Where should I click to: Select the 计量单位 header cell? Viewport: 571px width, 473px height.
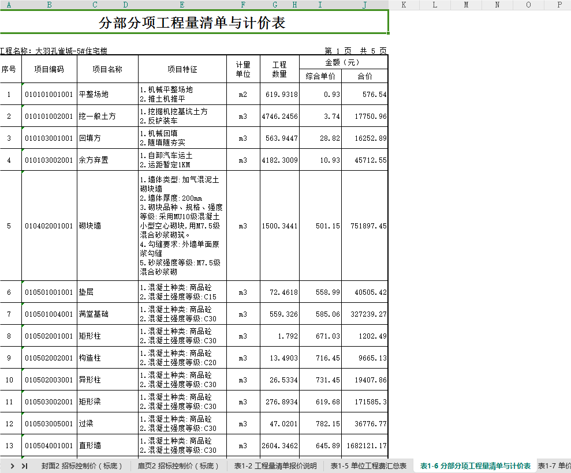[243, 69]
